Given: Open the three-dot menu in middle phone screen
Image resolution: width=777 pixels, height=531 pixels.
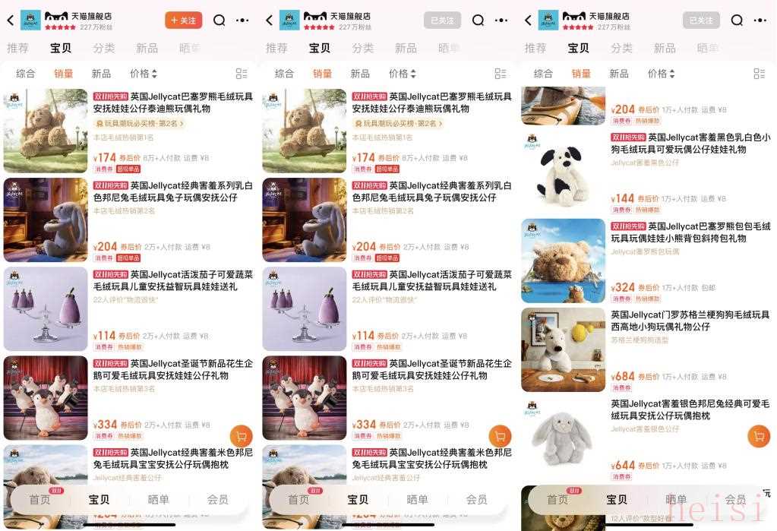Looking at the screenshot, I should pos(501,21).
